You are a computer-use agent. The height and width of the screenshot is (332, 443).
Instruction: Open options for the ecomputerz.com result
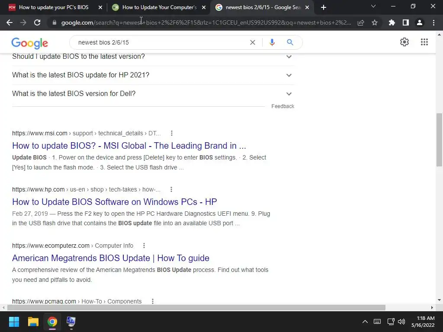(x=144, y=246)
